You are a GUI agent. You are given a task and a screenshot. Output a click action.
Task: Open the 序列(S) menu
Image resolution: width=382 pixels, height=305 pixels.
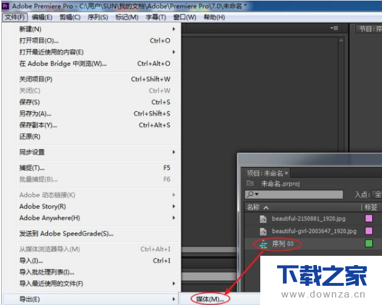click(x=98, y=17)
